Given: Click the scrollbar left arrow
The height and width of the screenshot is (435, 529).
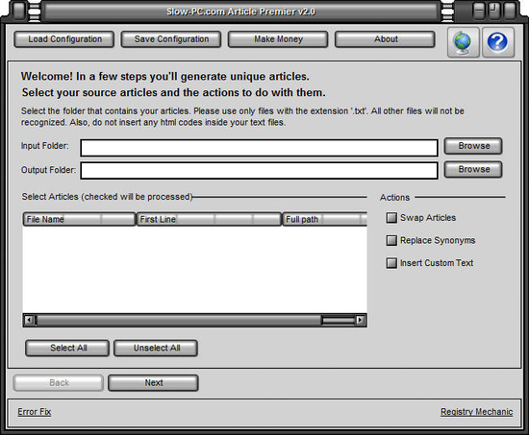Looking at the screenshot, I should (x=30, y=320).
